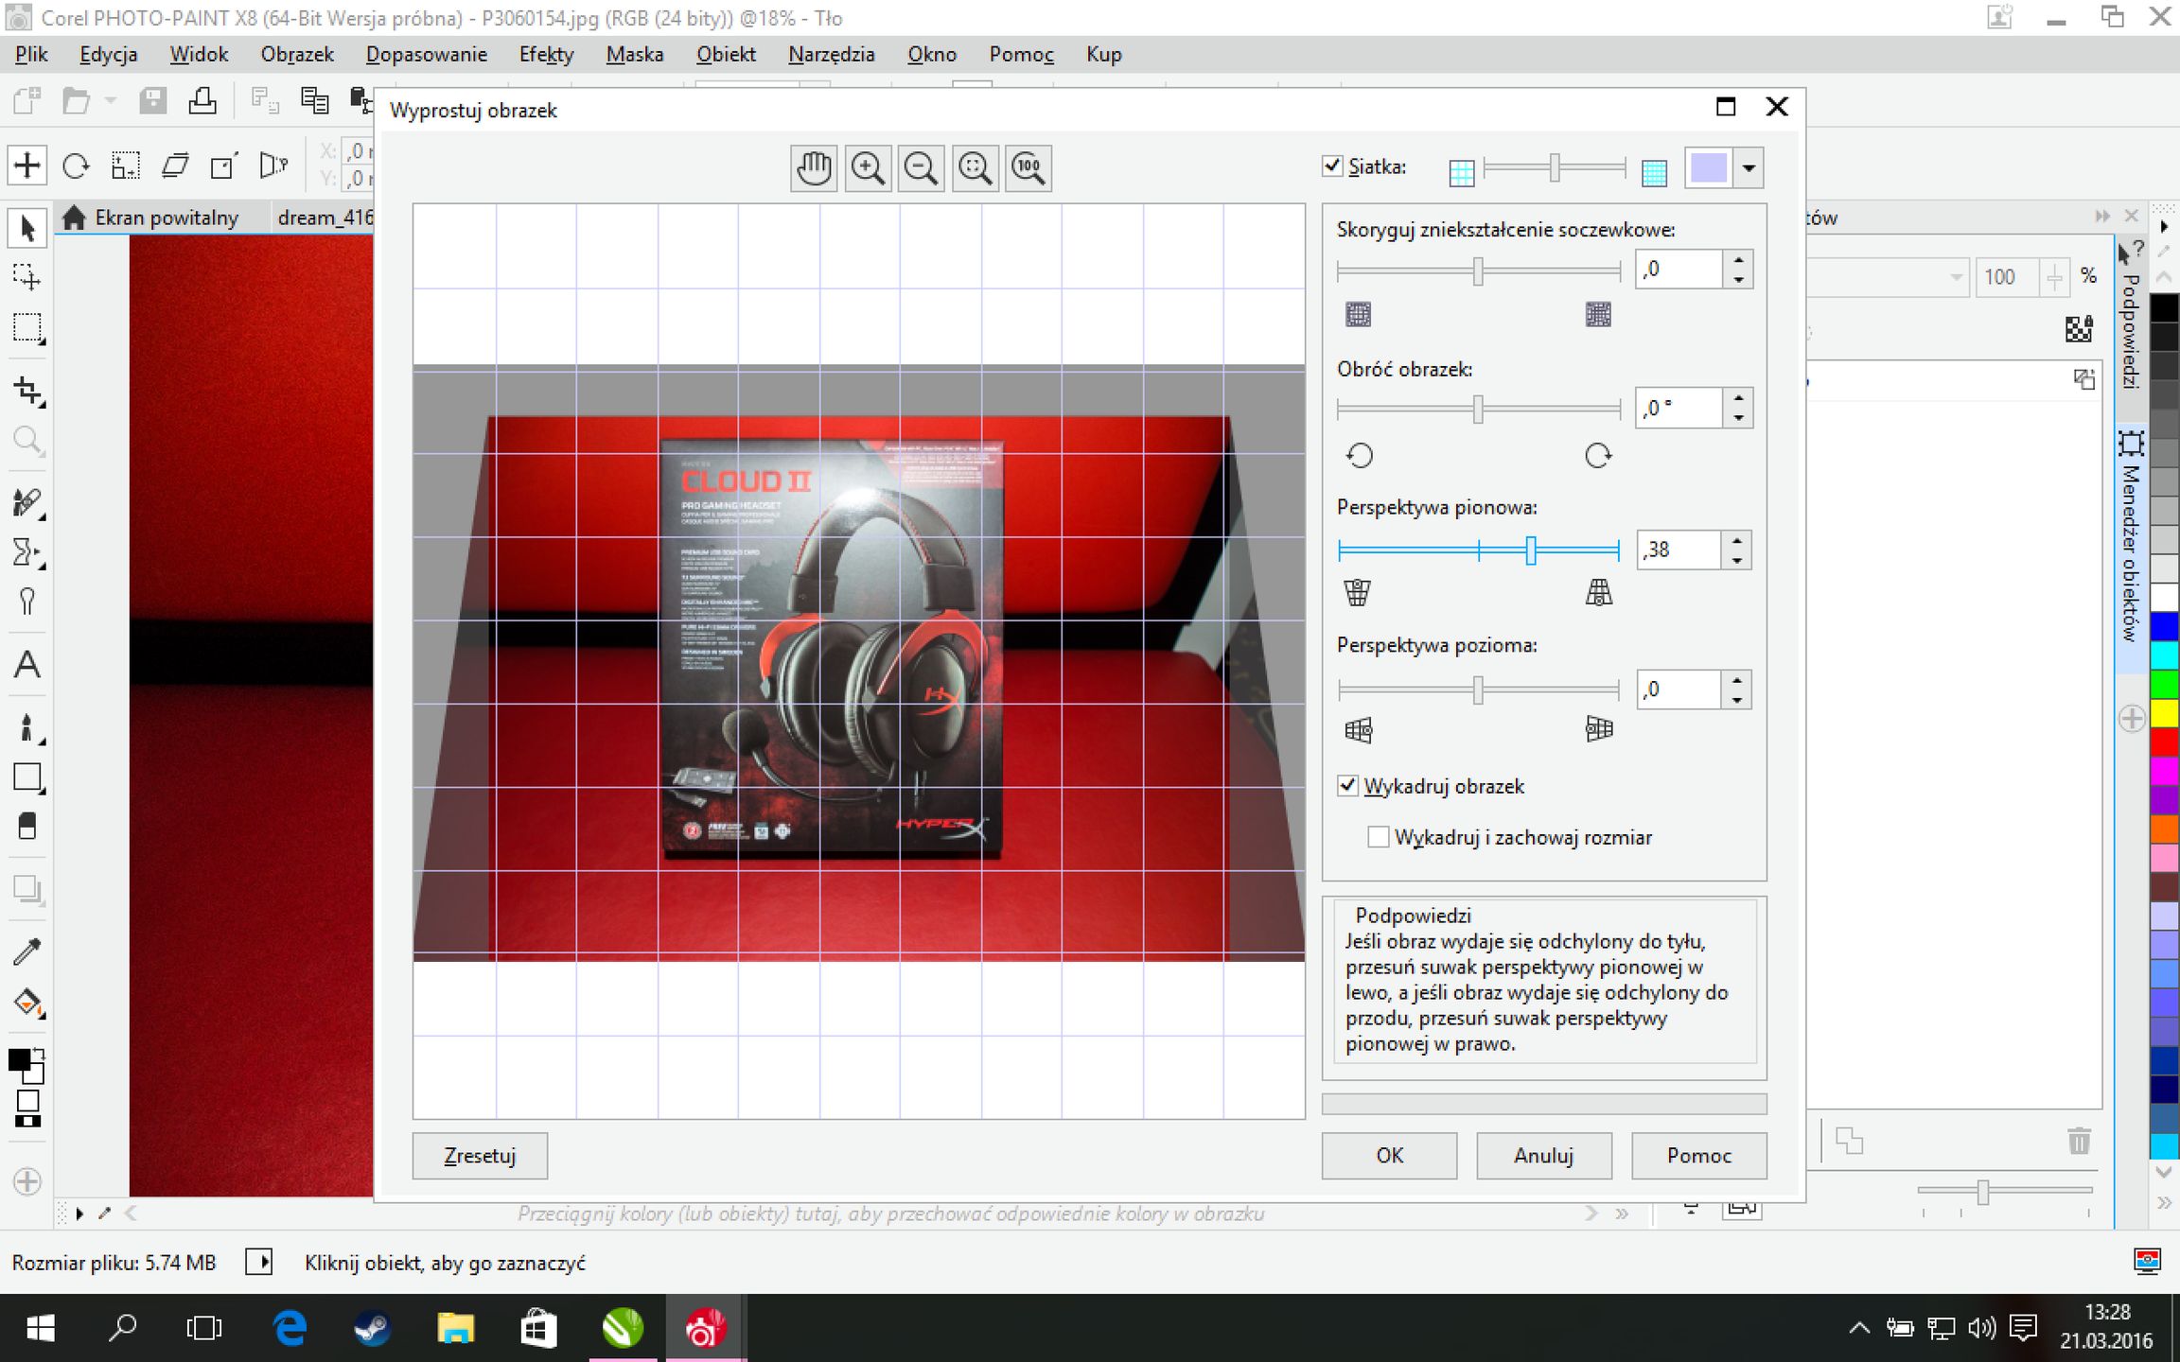Decrease Obróć obrazek value with down arrow
The image size is (2180, 1362).
click(1739, 418)
